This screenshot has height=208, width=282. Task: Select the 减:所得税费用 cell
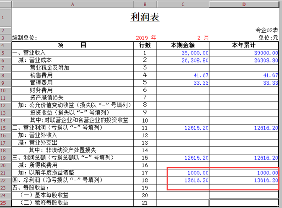[72, 166]
